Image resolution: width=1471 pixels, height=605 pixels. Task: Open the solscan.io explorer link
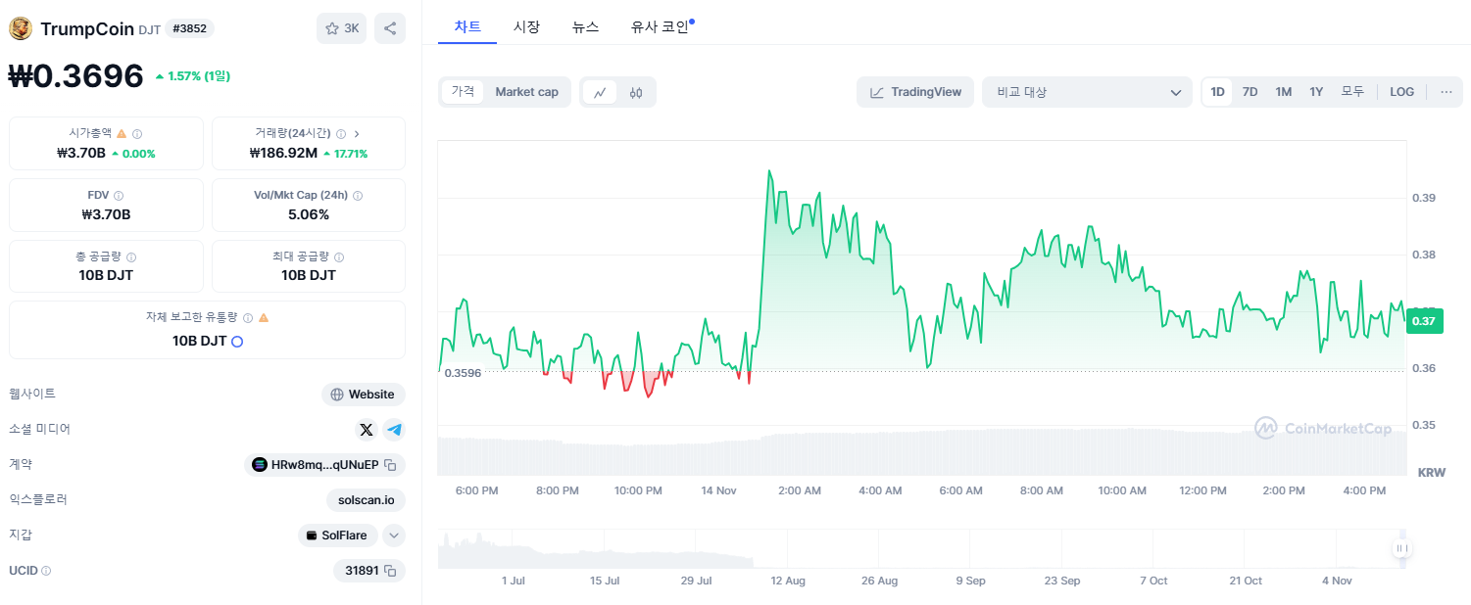[x=366, y=500]
